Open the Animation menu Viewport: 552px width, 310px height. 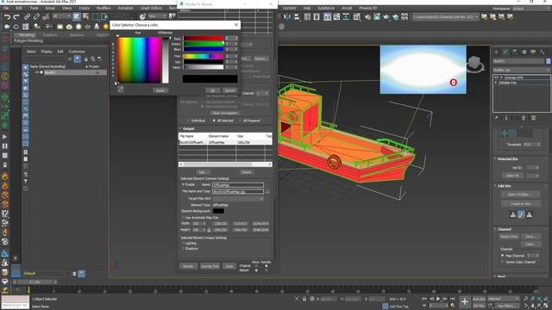(x=125, y=8)
